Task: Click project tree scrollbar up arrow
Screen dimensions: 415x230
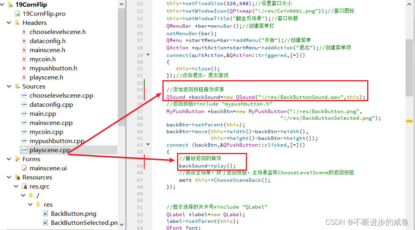Action: [121, 4]
